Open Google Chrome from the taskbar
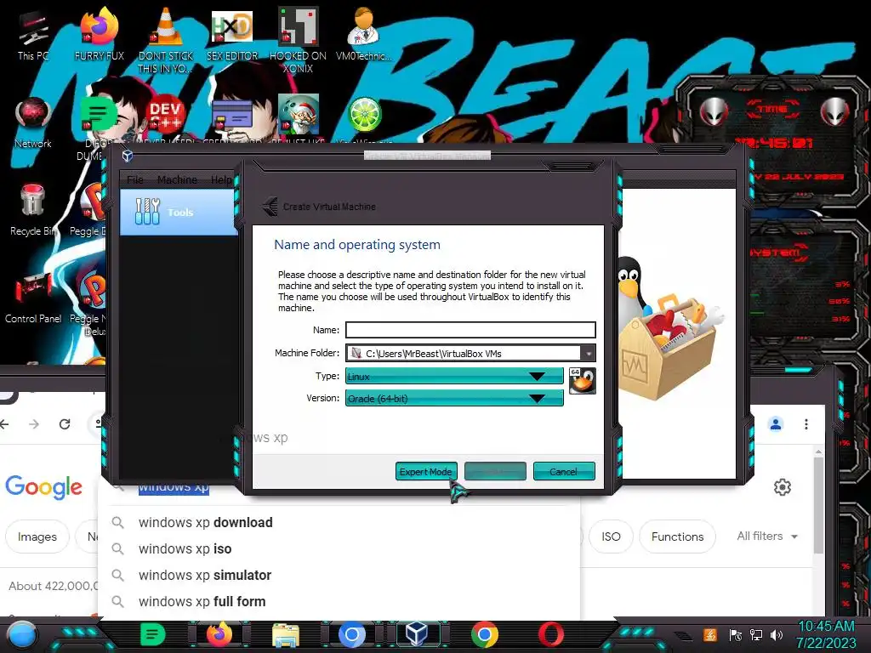 click(x=484, y=634)
